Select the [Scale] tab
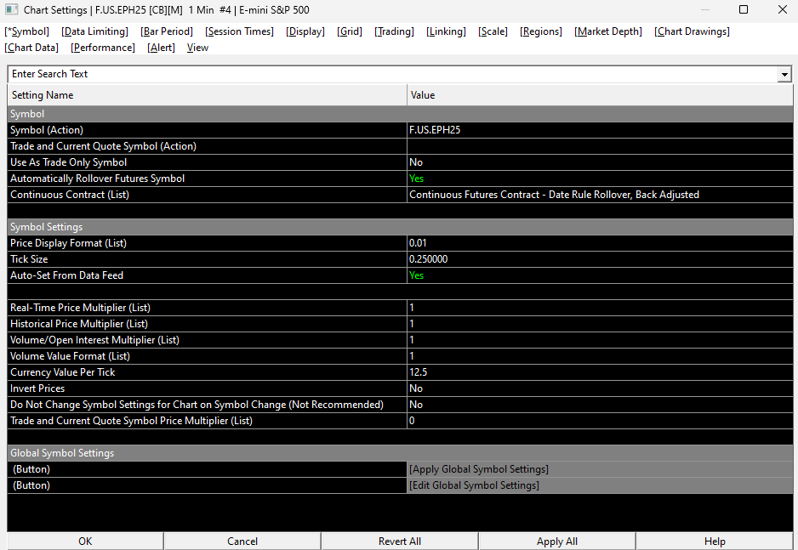The height and width of the screenshot is (550, 798). [493, 31]
